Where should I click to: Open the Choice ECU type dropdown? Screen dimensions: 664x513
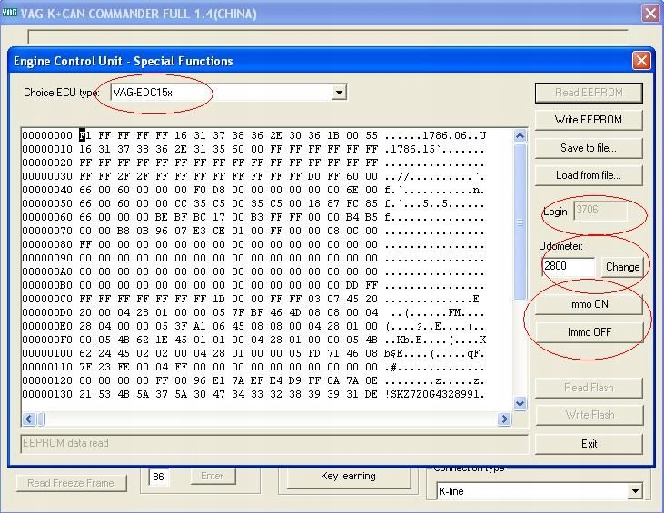tap(339, 93)
